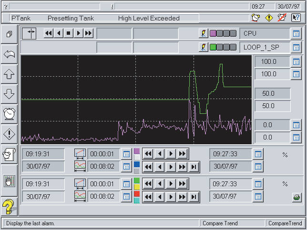Open the keypad icon next to LOOP_1_SP
Viewport: 307px width, 230px height.
click(296, 47)
